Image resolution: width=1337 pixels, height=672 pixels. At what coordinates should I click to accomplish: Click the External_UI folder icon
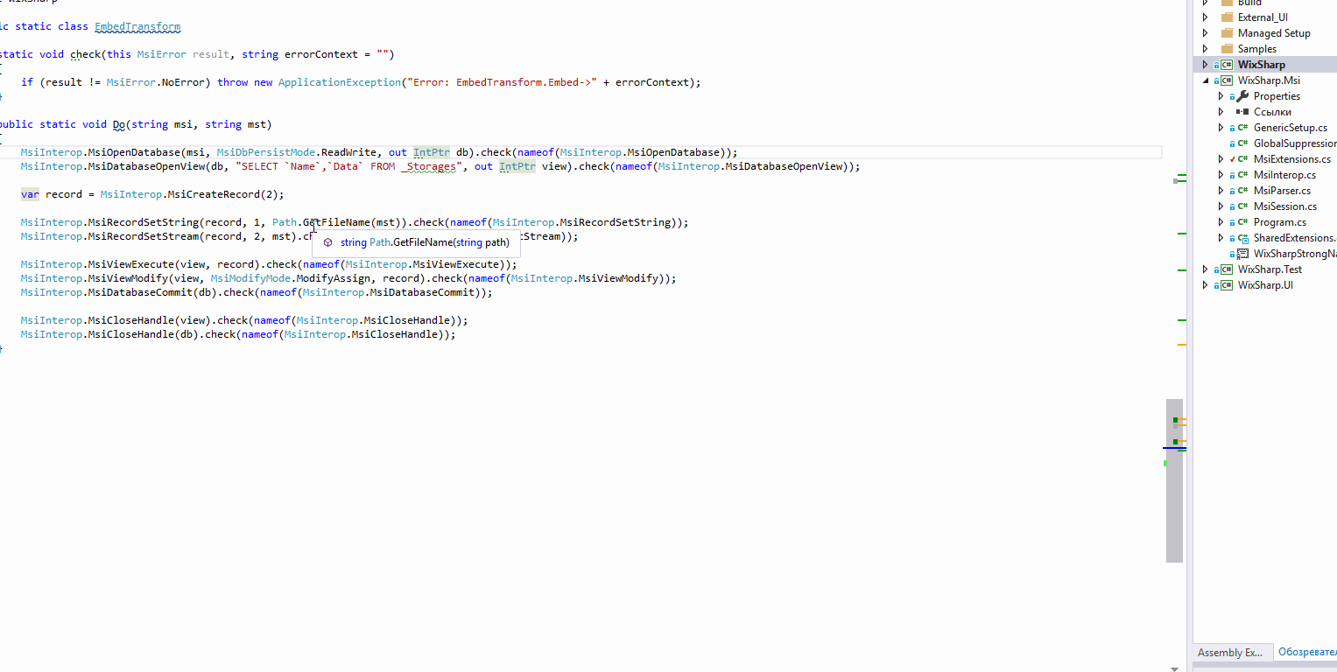point(1227,17)
